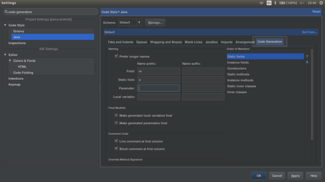Toggle Prefer longer names checkbox
Image resolution: width=325 pixels, height=182 pixels.
116,56
